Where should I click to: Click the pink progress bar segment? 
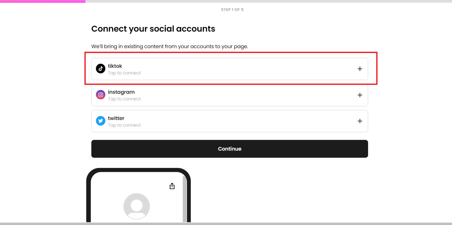click(x=42, y=1)
